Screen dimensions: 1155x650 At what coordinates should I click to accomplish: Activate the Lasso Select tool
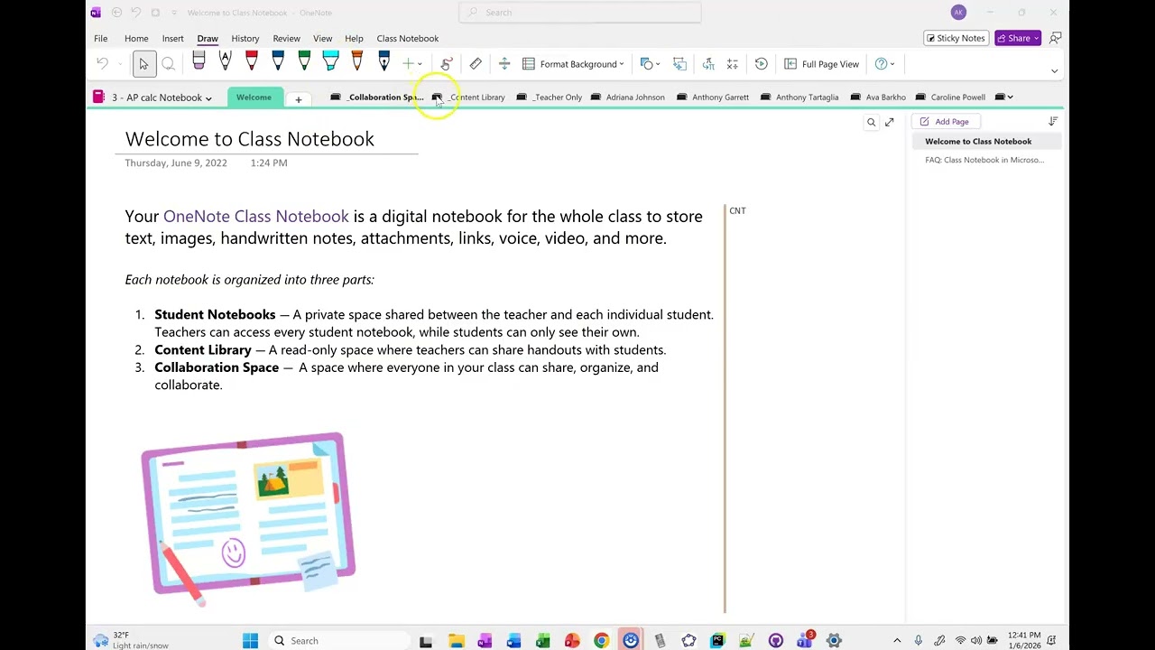168,64
